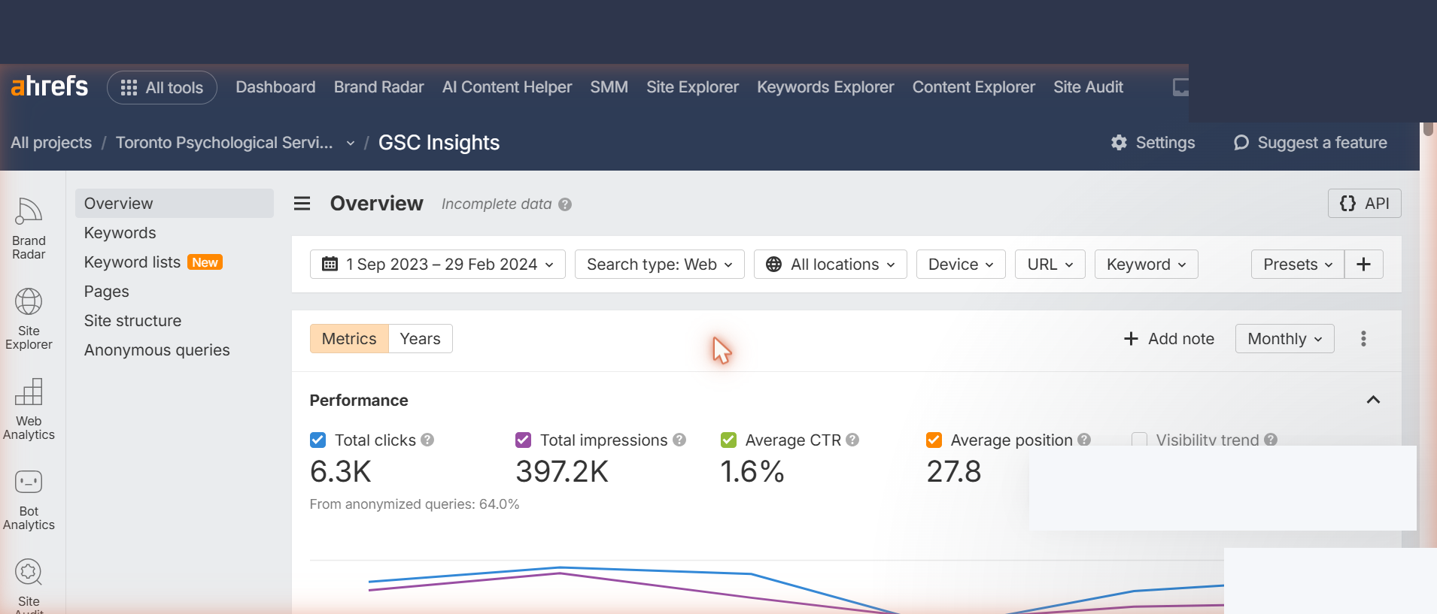The image size is (1437, 614).
Task: Click the Total clicks help icon
Action: 427,440
